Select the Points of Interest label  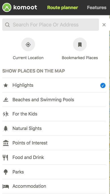coord(30,143)
